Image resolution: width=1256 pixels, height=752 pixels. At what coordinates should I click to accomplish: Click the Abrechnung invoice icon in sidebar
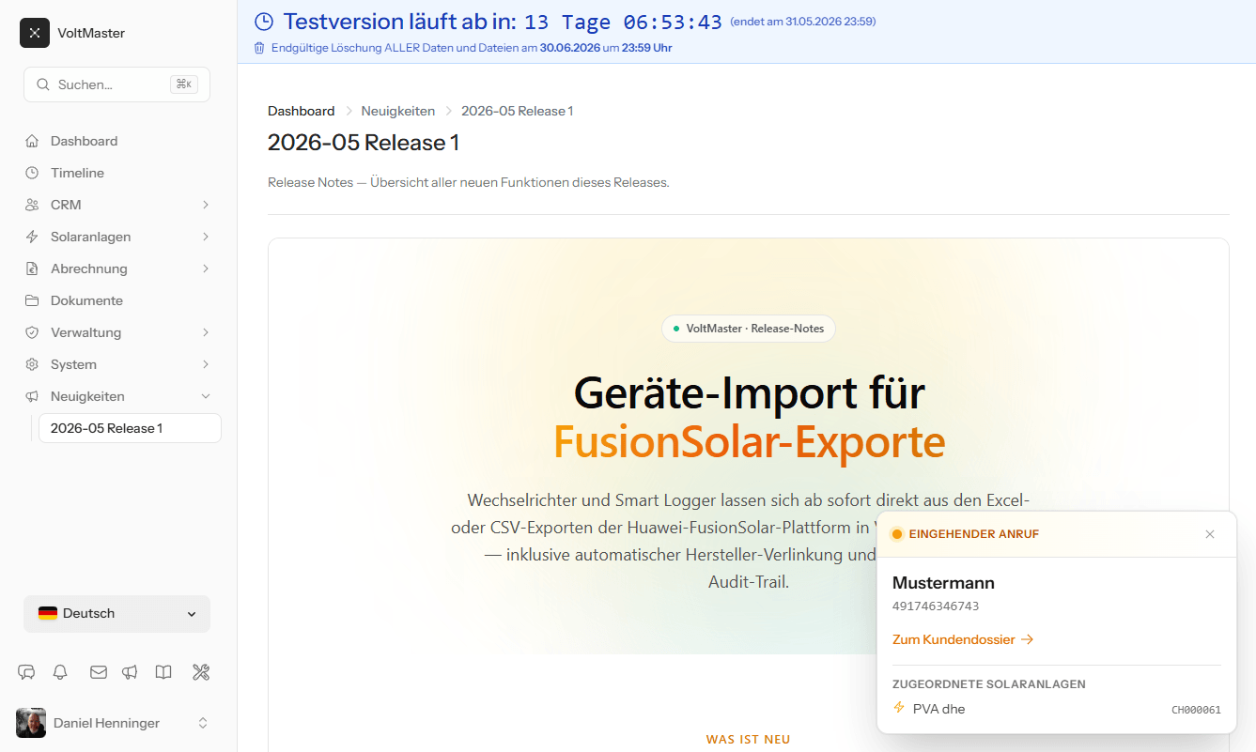point(32,269)
